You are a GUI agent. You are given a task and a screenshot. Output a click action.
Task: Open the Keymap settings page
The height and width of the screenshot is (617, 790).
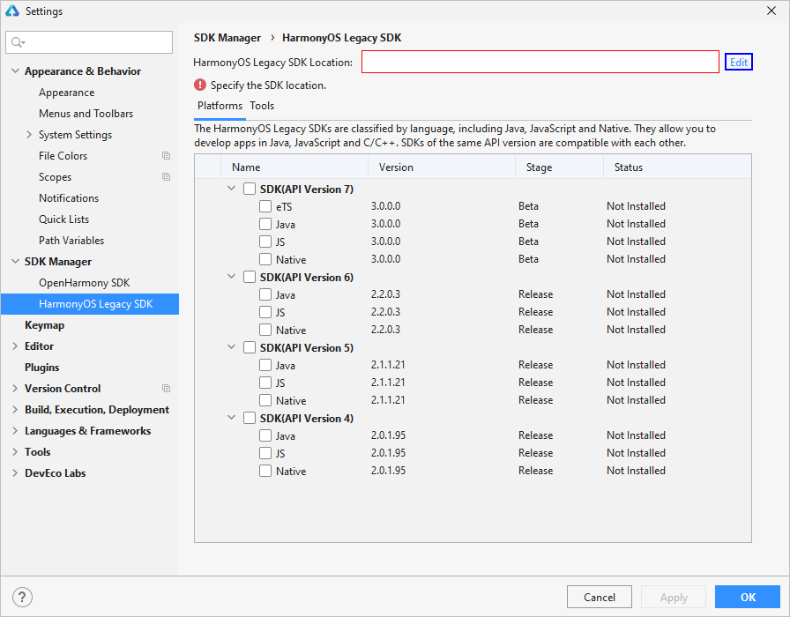44,325
